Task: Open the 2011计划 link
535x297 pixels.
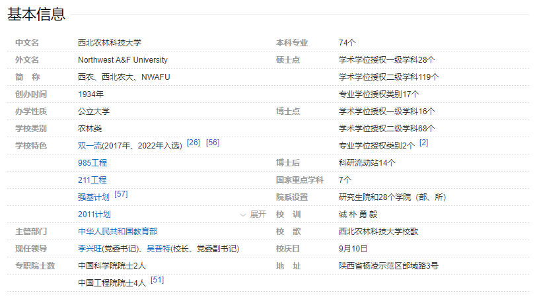Action: click(x=94, y=214)
